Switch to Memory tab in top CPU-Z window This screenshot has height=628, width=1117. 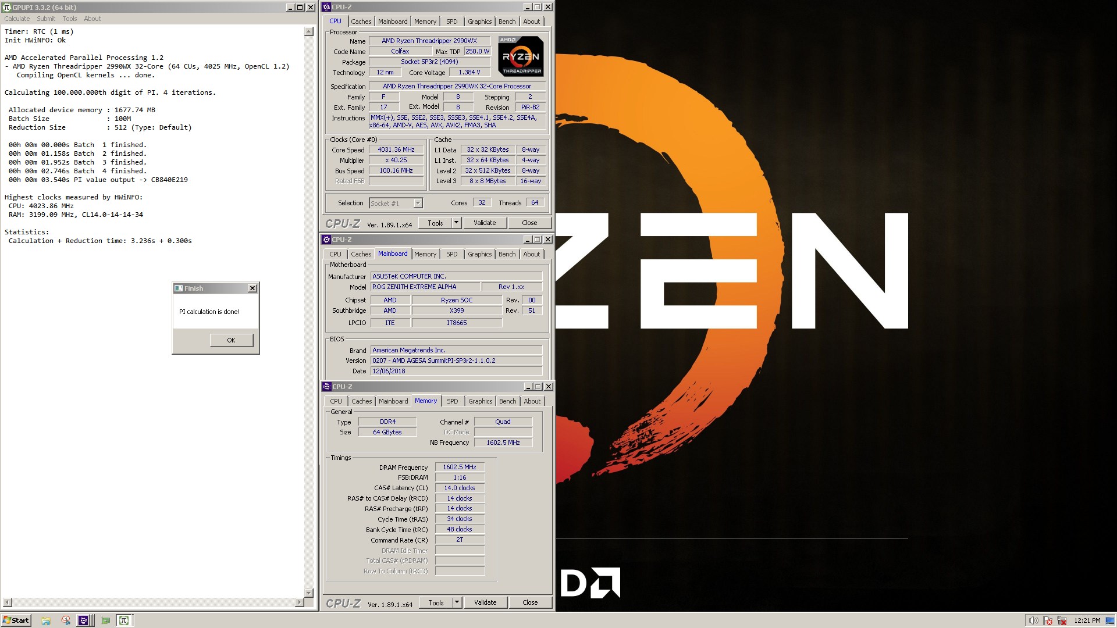point(425,22)
